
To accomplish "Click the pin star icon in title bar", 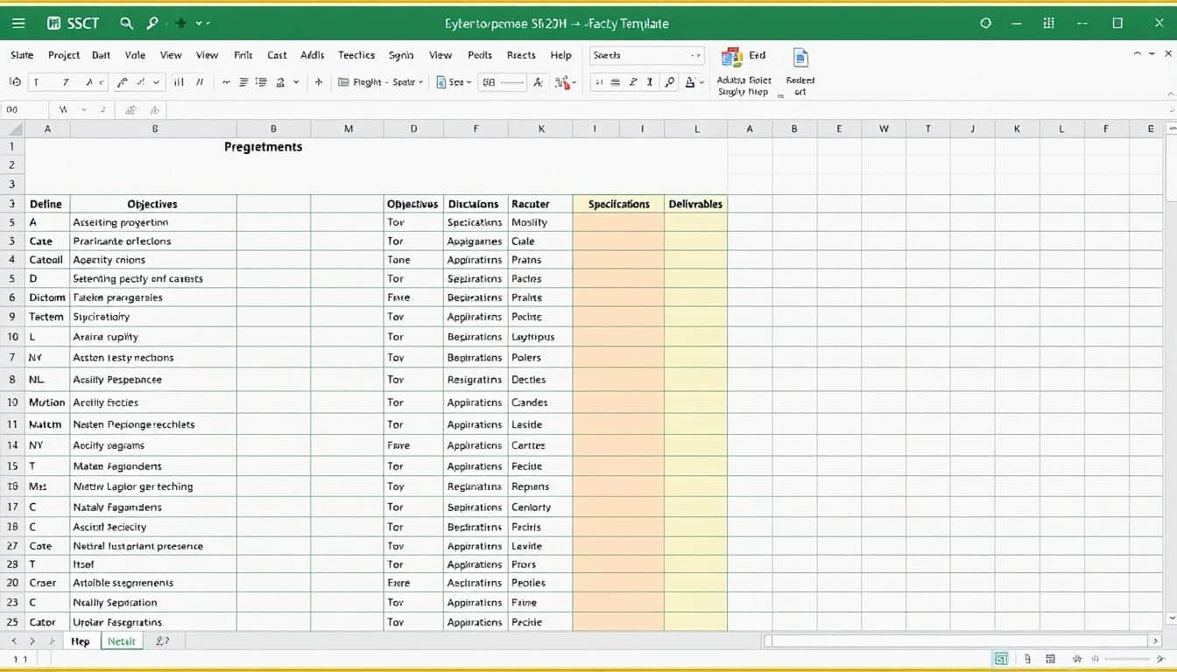I will 181,24.
